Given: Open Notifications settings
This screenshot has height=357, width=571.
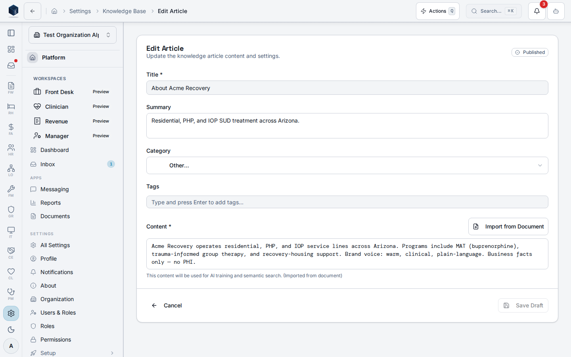Looking at the screenshot, I should click(x=73, y=272).
